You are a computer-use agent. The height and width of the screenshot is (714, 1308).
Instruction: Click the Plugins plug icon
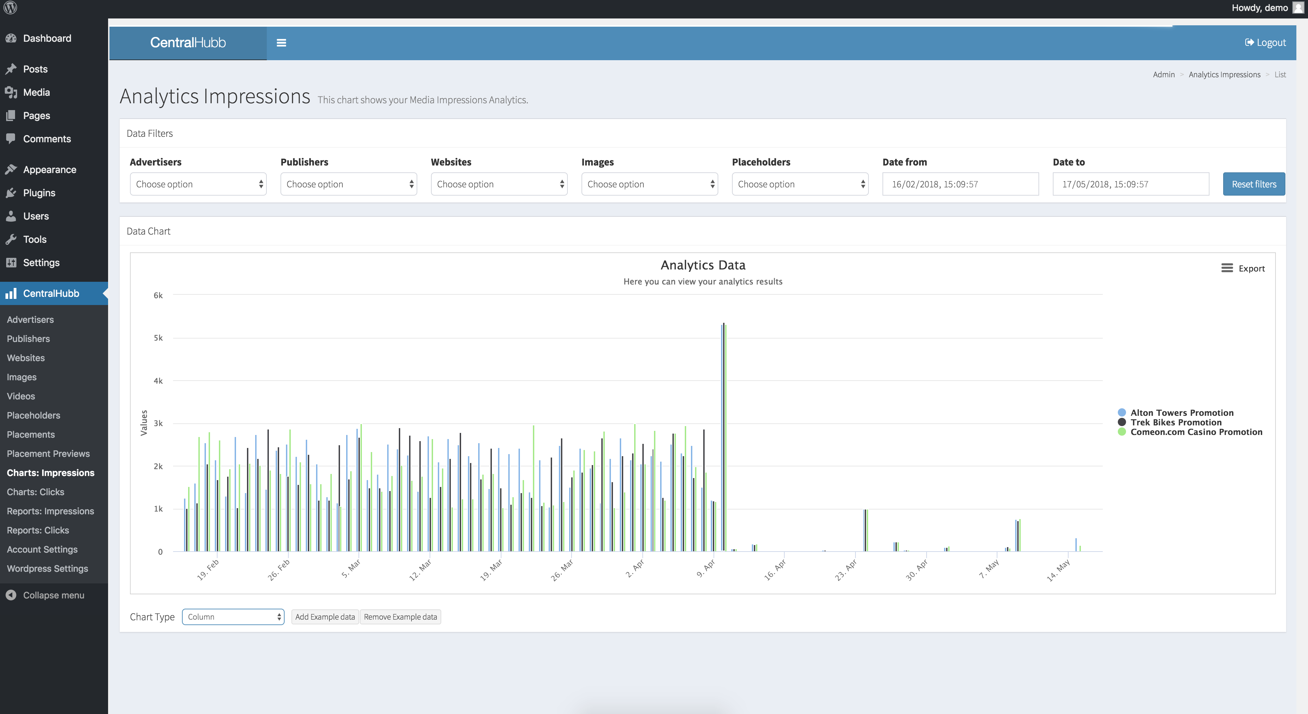pyautogui.click(x=11, y=193)
